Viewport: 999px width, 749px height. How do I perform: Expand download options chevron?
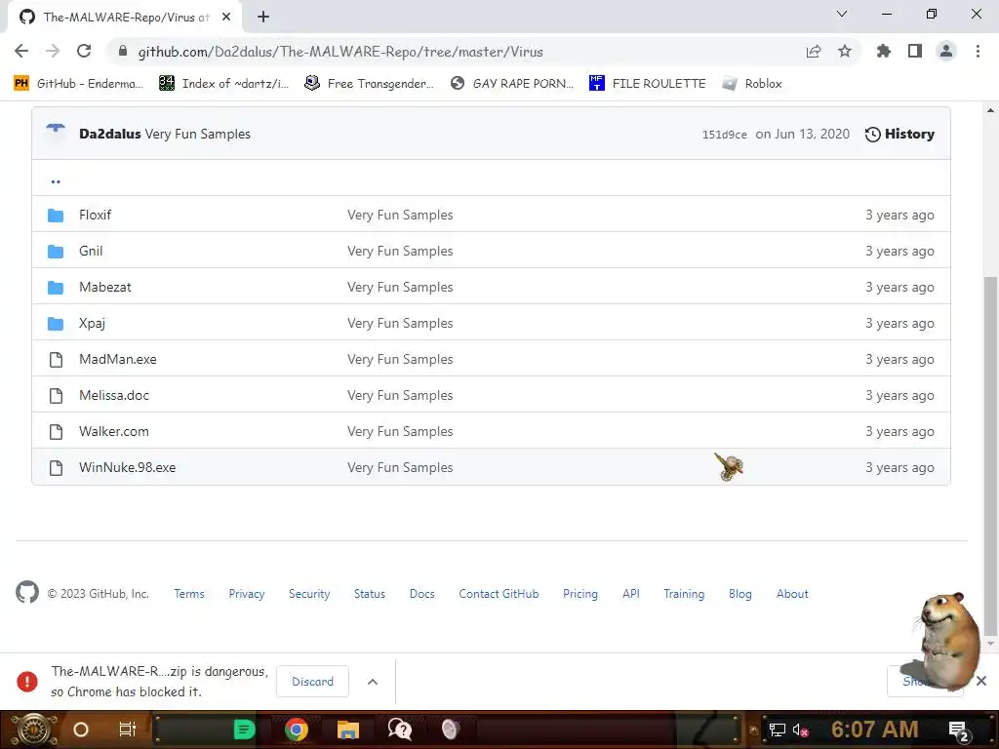pyautogui.click(x=373, y=682)
